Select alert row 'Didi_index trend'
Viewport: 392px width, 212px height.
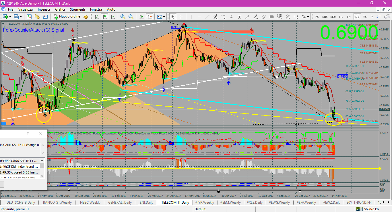tap(20, 167)
